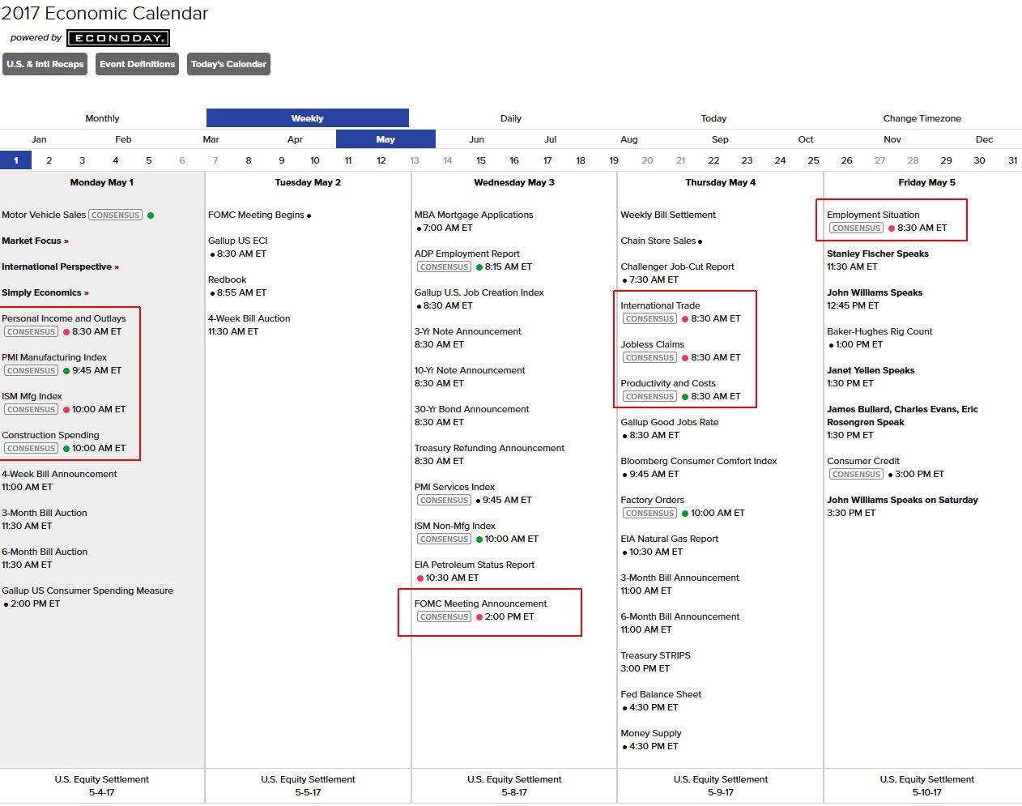Click Consensus badge for Factory Orders

pyautogui.click(x=650, y=513)
